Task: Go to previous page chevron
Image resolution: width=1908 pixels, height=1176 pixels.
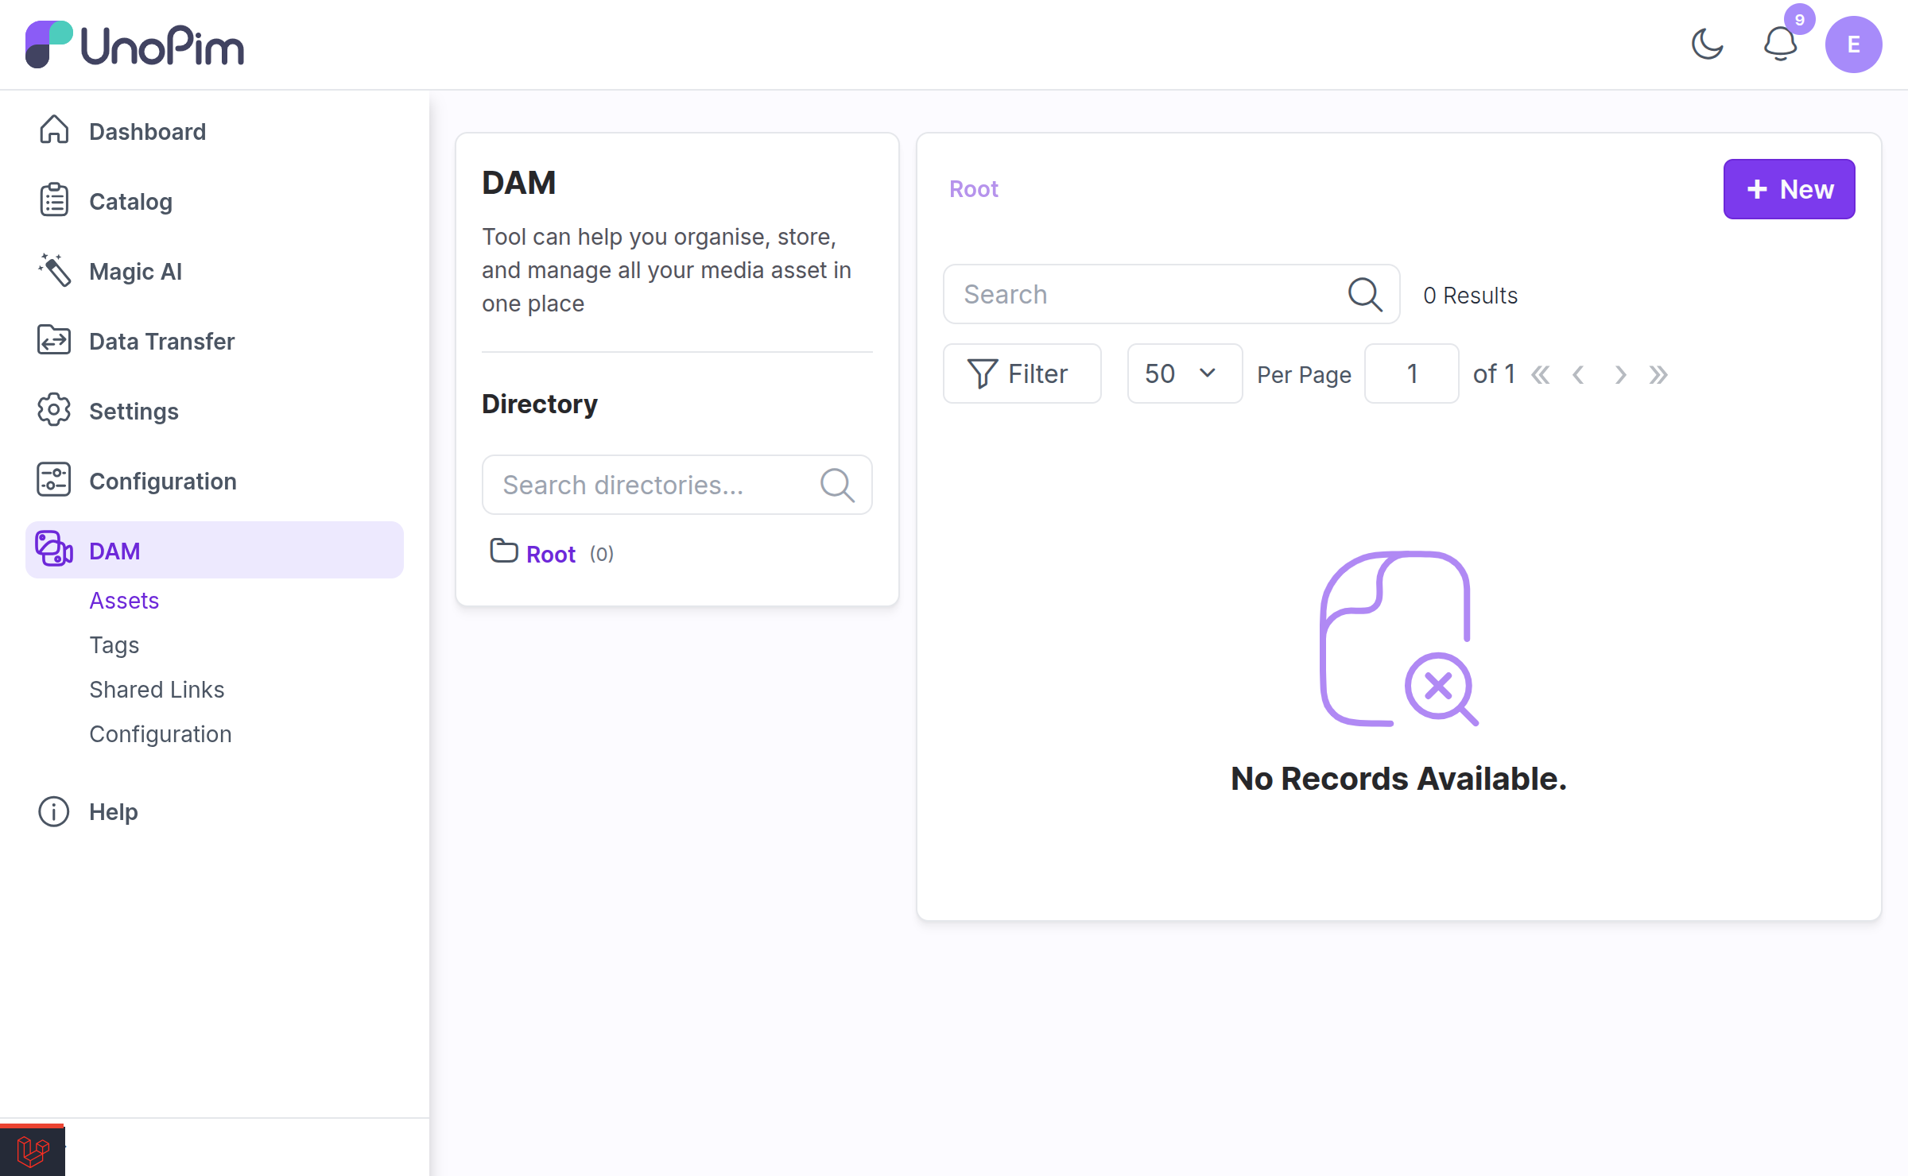Action: click(x=1579, y=374)
